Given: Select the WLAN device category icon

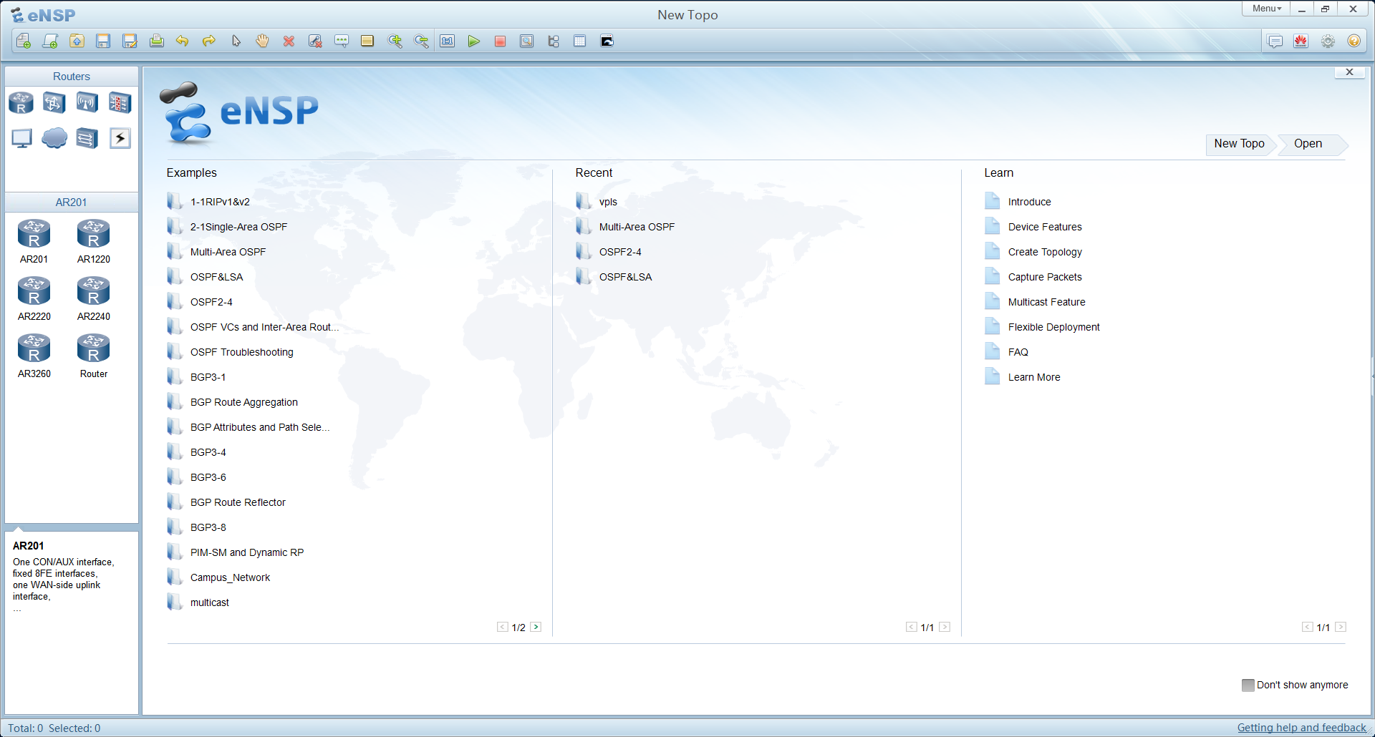Looking at the screenshot, I should [x=87, y=103].
